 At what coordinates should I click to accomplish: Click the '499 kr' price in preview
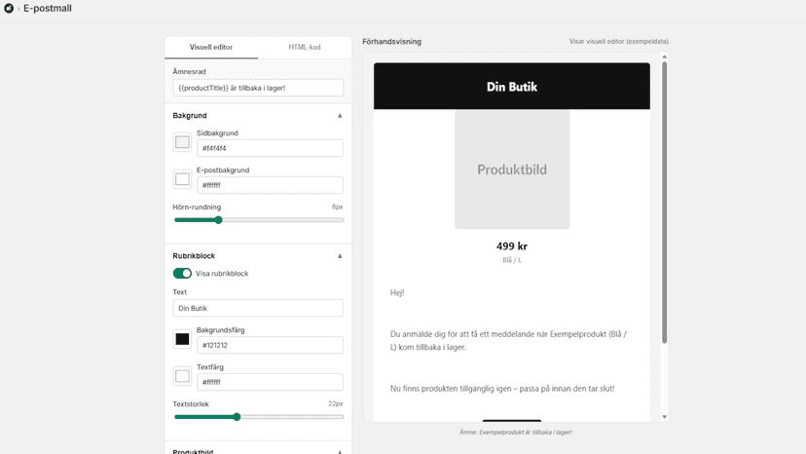512,246
